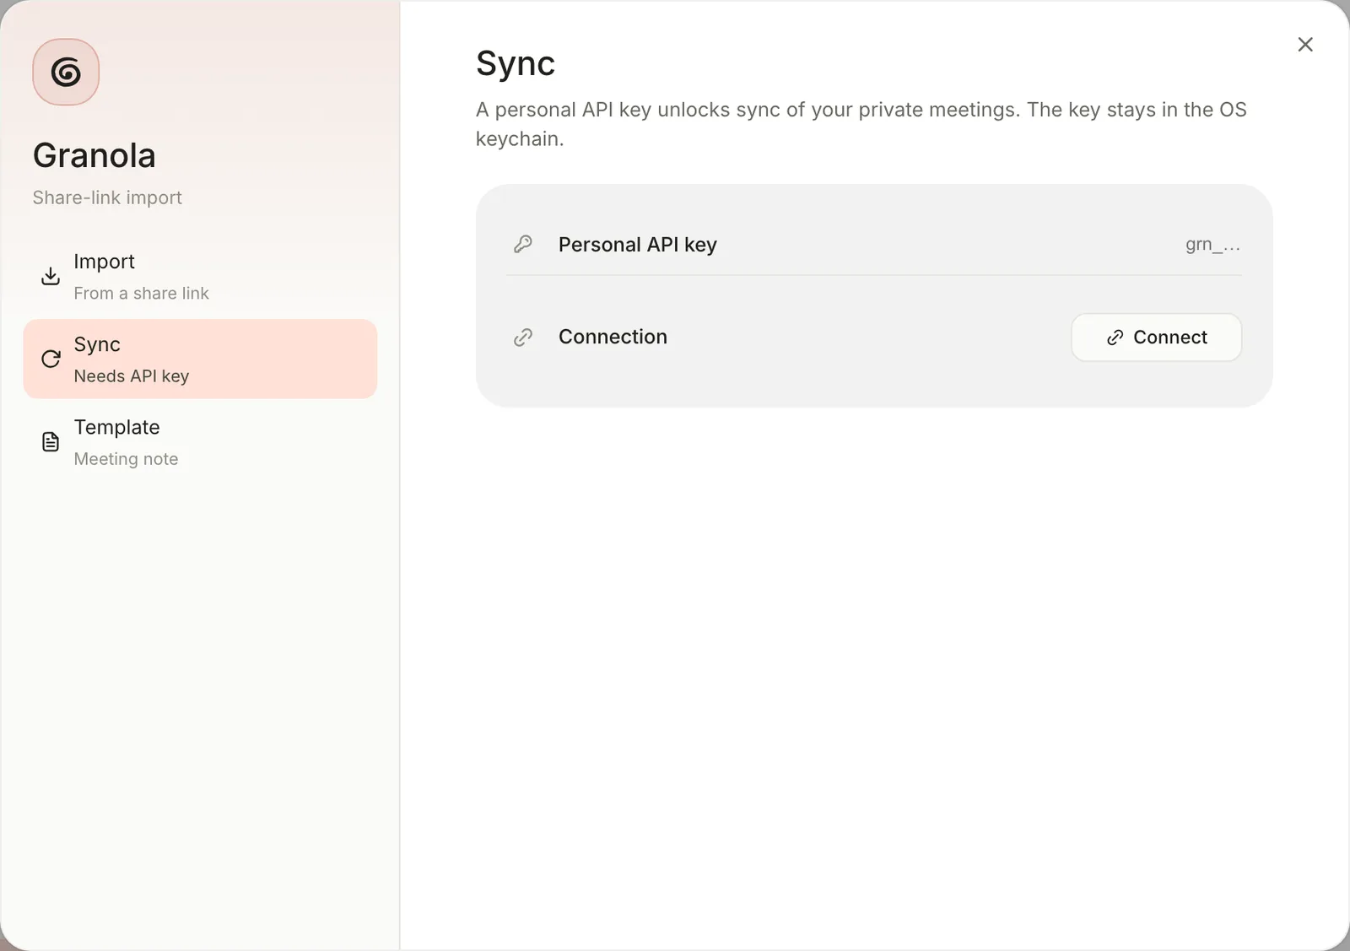Focus the Personal API key field showing grn_…
1350x951 pixels.
[x=1212, y=245]
